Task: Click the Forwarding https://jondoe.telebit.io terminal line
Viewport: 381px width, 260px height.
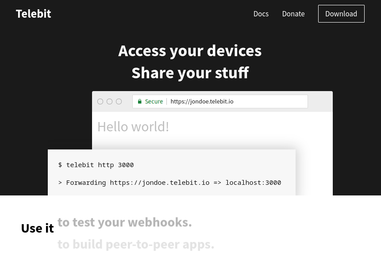Action: point(169,183)
